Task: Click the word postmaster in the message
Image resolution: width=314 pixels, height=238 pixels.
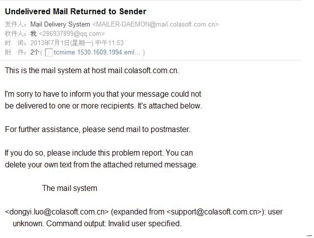Action: point(172,130)
